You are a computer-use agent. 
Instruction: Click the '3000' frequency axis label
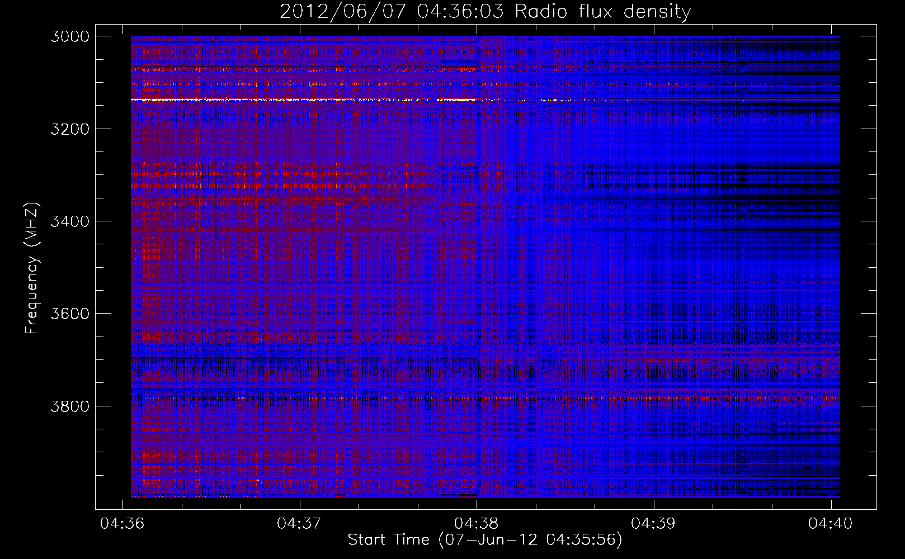pos(70,36)
